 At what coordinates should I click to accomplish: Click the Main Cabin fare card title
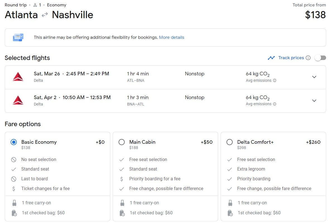(x=142, y=142)
